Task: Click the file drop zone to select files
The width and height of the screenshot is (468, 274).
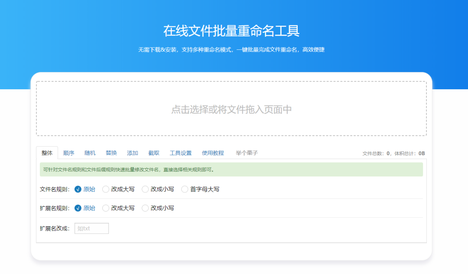Action: click(234, 109)
